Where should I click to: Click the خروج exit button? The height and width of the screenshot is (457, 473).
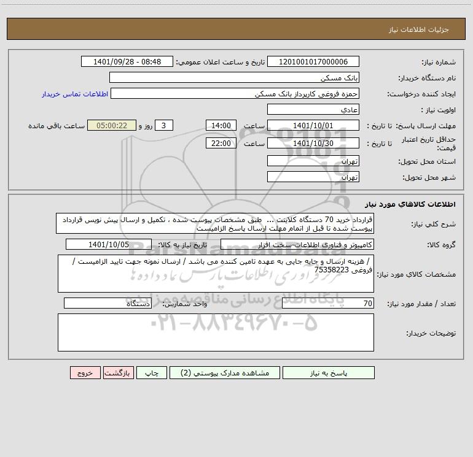coord(85,373)
